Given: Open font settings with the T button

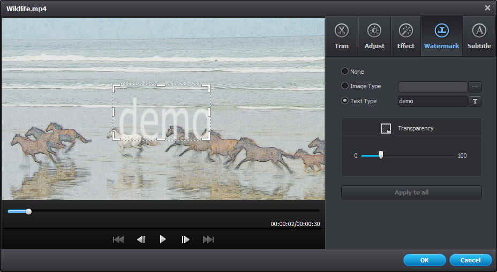Looking at the screenshot, I should [x=475, y=101].
